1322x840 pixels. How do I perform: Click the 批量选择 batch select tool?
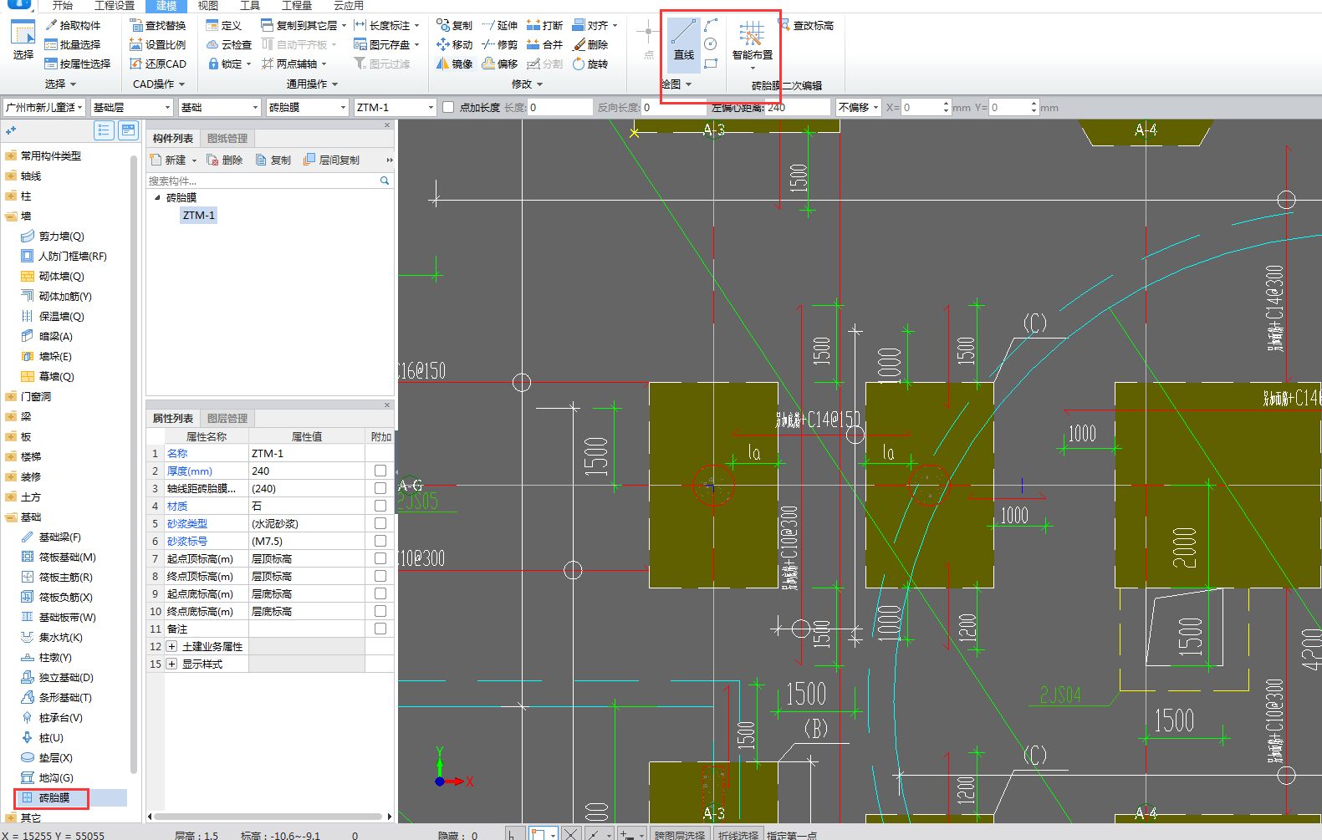pyautogui.click(x=73, y=44)
